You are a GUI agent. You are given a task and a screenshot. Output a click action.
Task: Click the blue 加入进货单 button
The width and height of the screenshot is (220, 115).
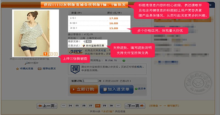coord(116,89)
